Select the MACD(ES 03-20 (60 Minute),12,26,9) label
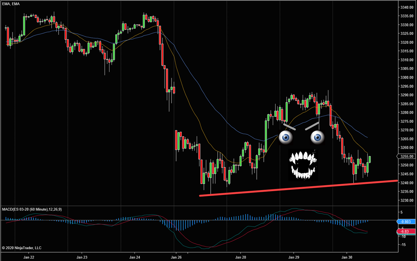The height and width of the screenshot is (261, 417). (32, 209)
